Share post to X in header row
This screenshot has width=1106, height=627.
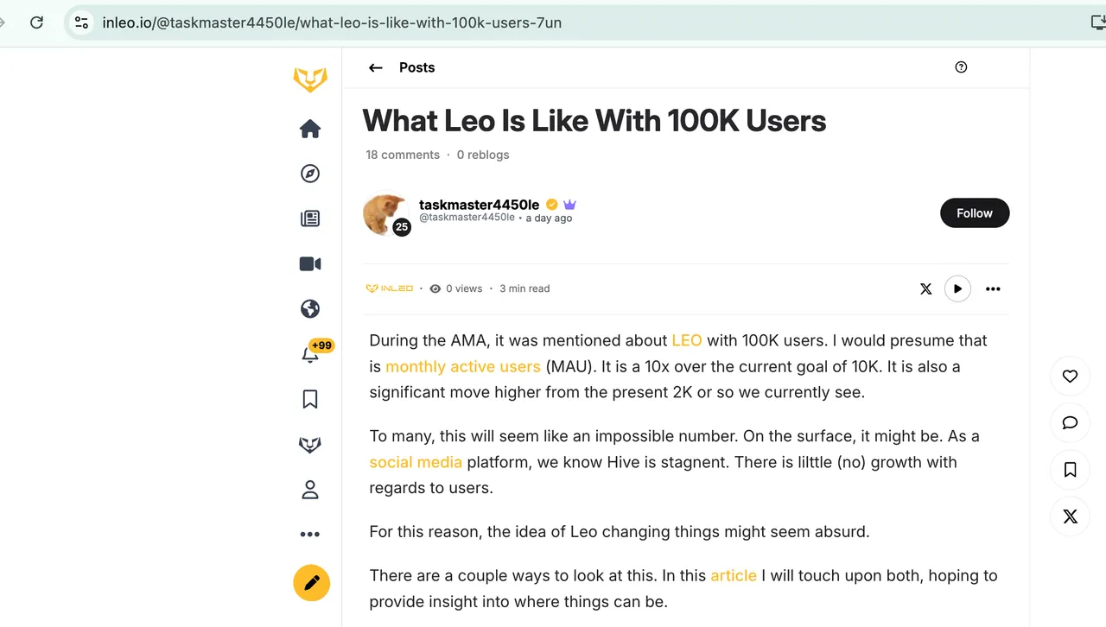926,288
